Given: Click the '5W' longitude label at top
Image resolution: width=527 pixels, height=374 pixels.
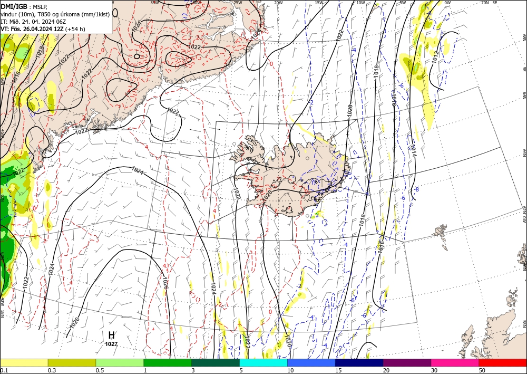Looking at the screenshot, I should [x=403, y=3].
